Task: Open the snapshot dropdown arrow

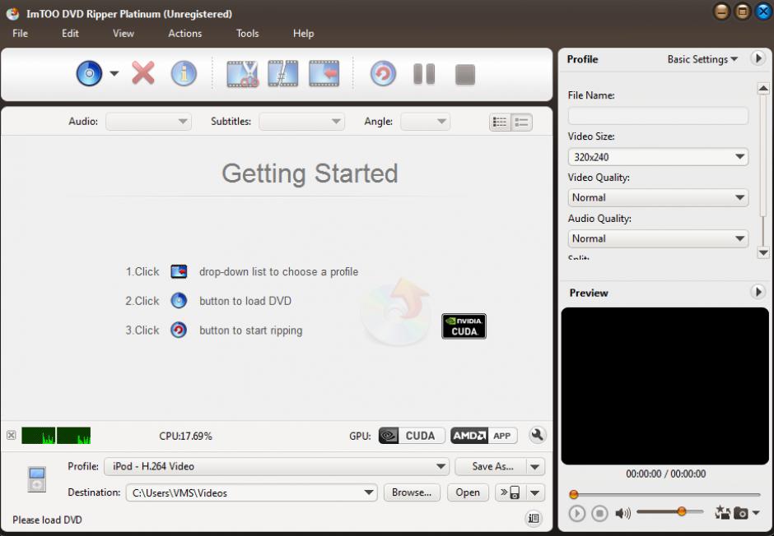Action: pyautogui.click(x=756, y=513)
